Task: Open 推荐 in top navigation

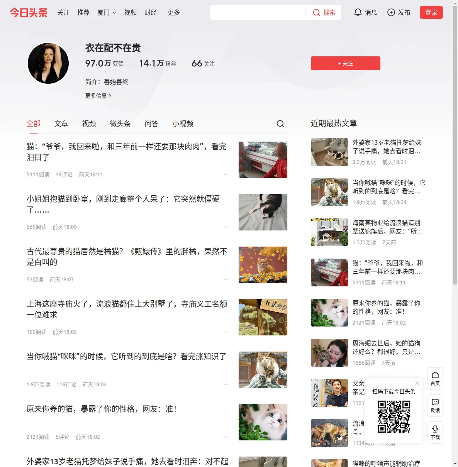Action: pos(83,12)
